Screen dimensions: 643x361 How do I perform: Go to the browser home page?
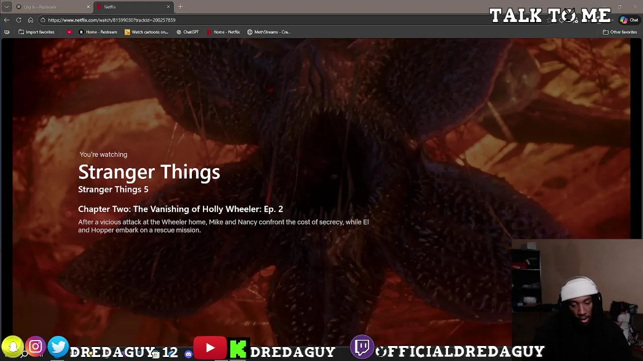tap(31, 20)
